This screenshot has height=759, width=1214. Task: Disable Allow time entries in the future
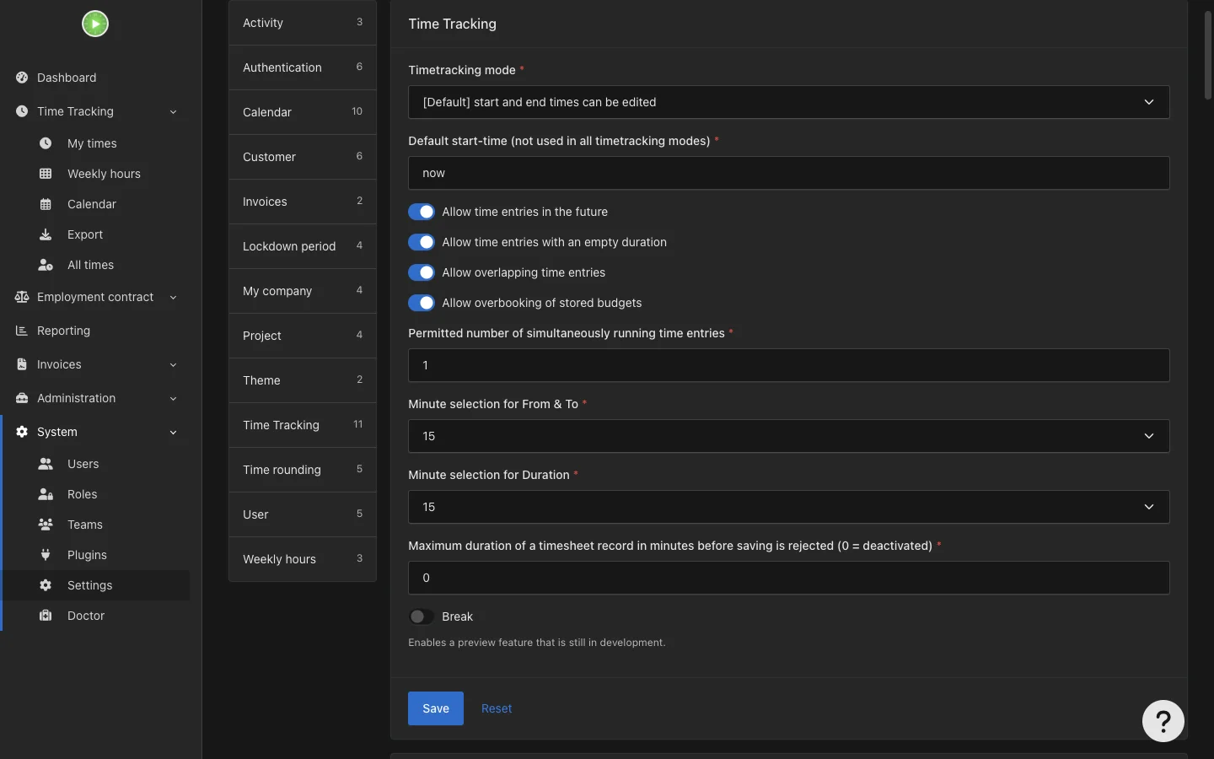point(422,212)
